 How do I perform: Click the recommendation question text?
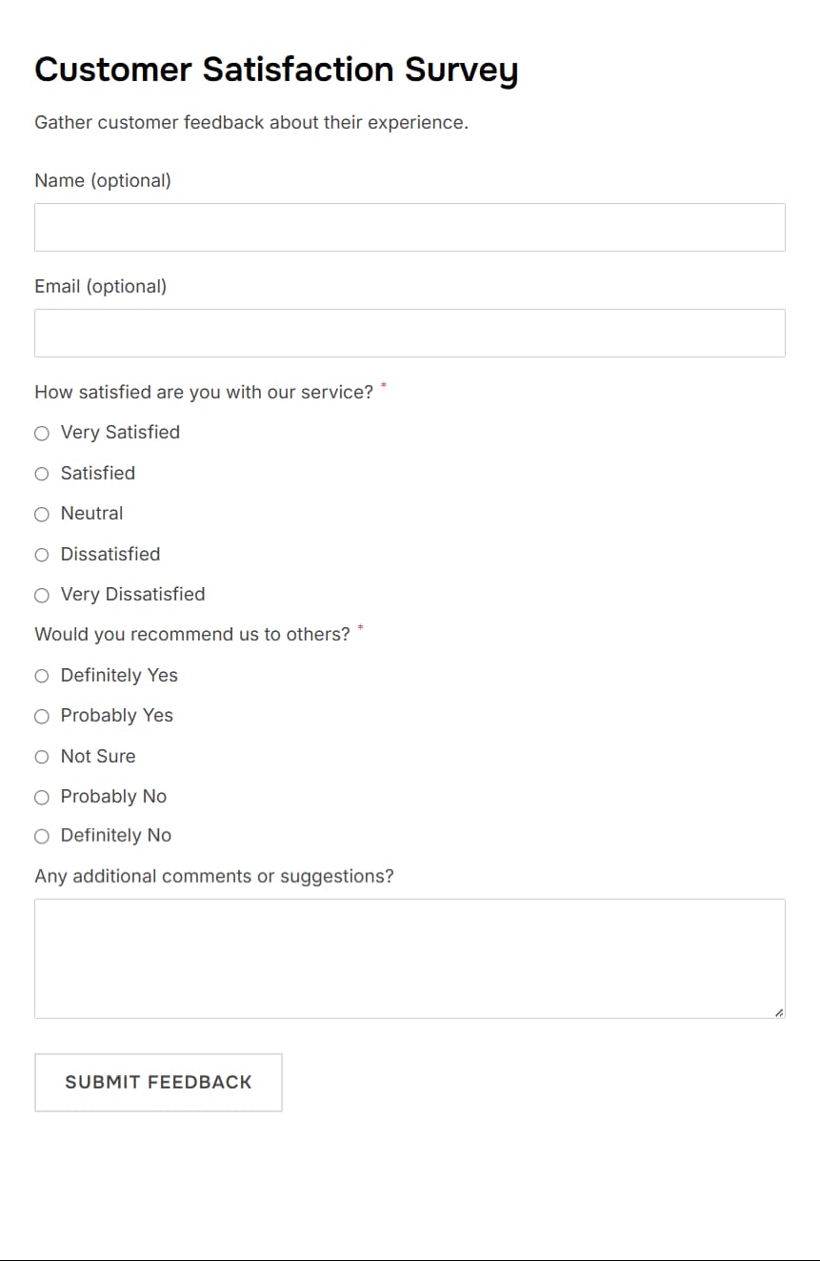point(190,634)
